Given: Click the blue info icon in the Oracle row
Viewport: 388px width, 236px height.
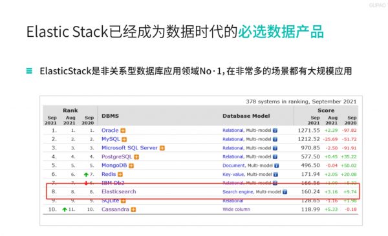Looking at the screenshot, I should (x=275, y=131).
